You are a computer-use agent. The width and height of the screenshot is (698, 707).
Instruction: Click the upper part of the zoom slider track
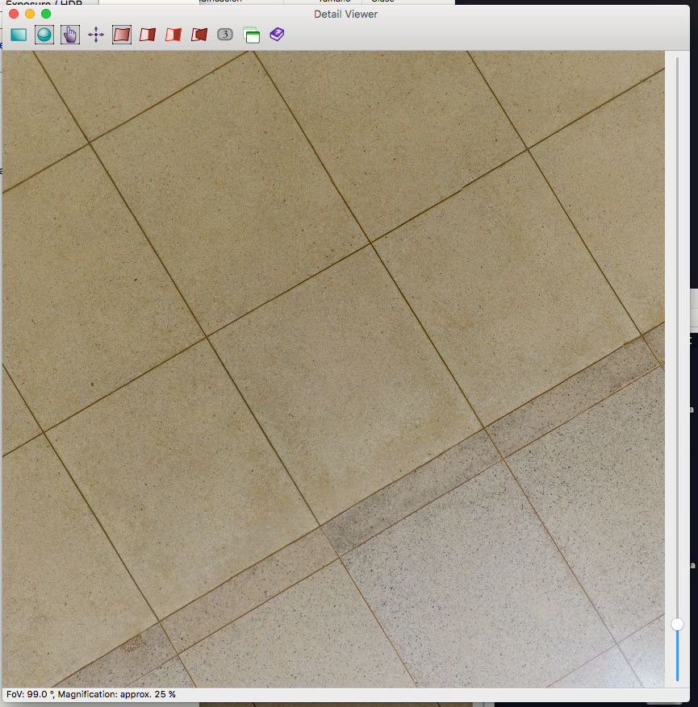(677, 337)
